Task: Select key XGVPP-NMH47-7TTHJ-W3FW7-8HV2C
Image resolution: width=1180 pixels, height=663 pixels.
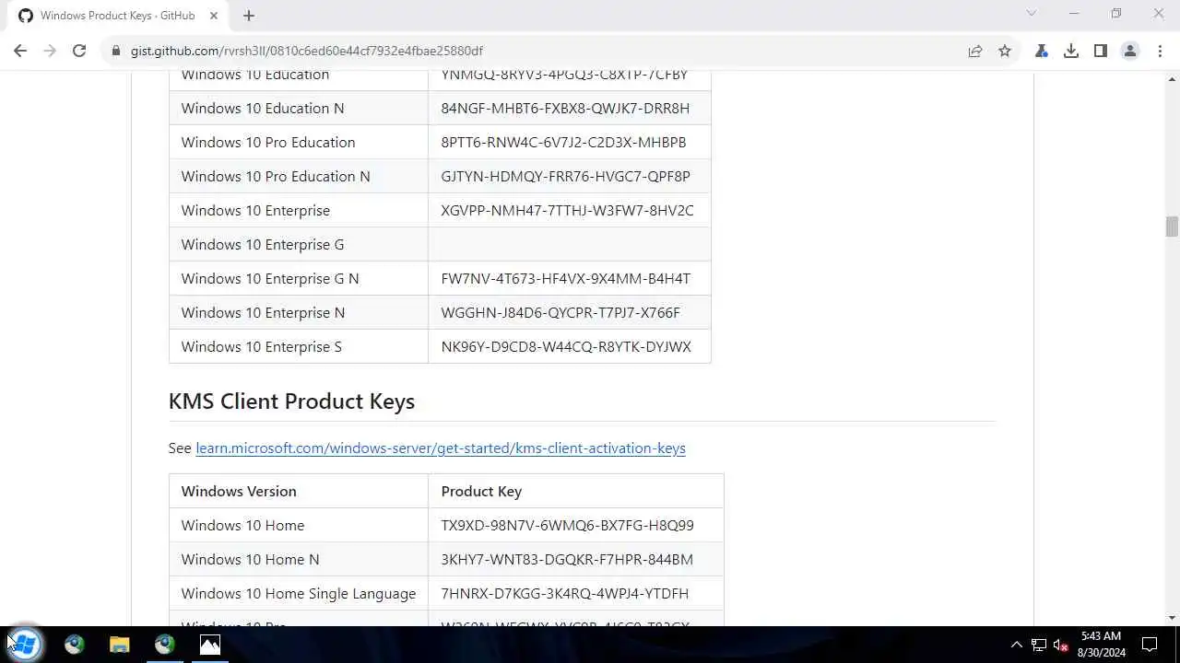Action: [x=567, y=210]
